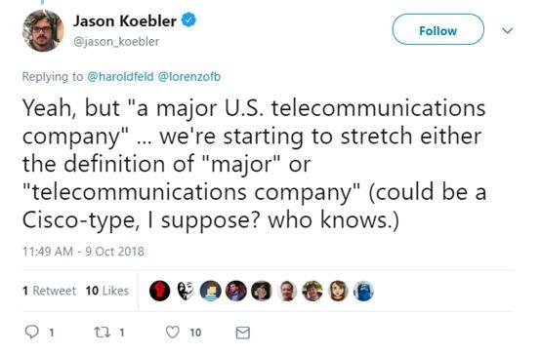Open the blue-faced liker avatar

363,291
